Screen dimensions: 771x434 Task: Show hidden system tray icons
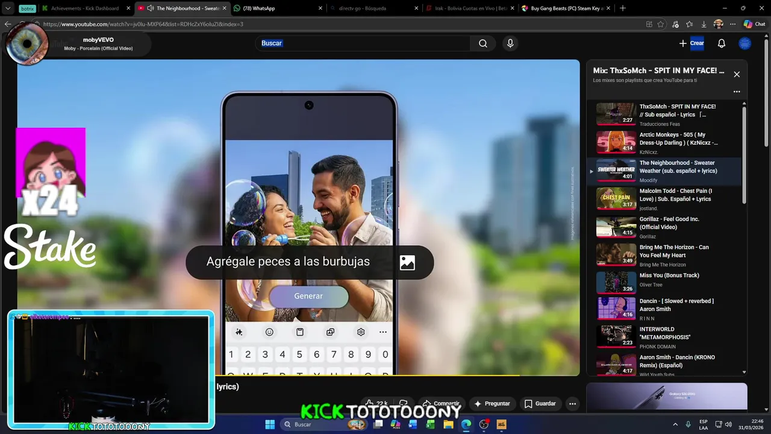(x=675, y=424)
